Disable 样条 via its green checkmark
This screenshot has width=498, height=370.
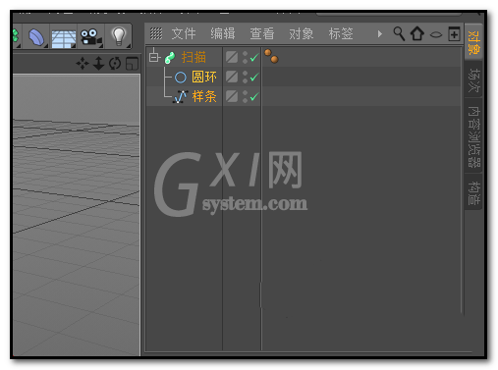[254, 97]
